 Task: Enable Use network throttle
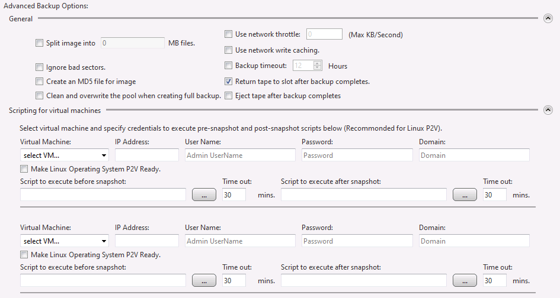pos(229,34)
